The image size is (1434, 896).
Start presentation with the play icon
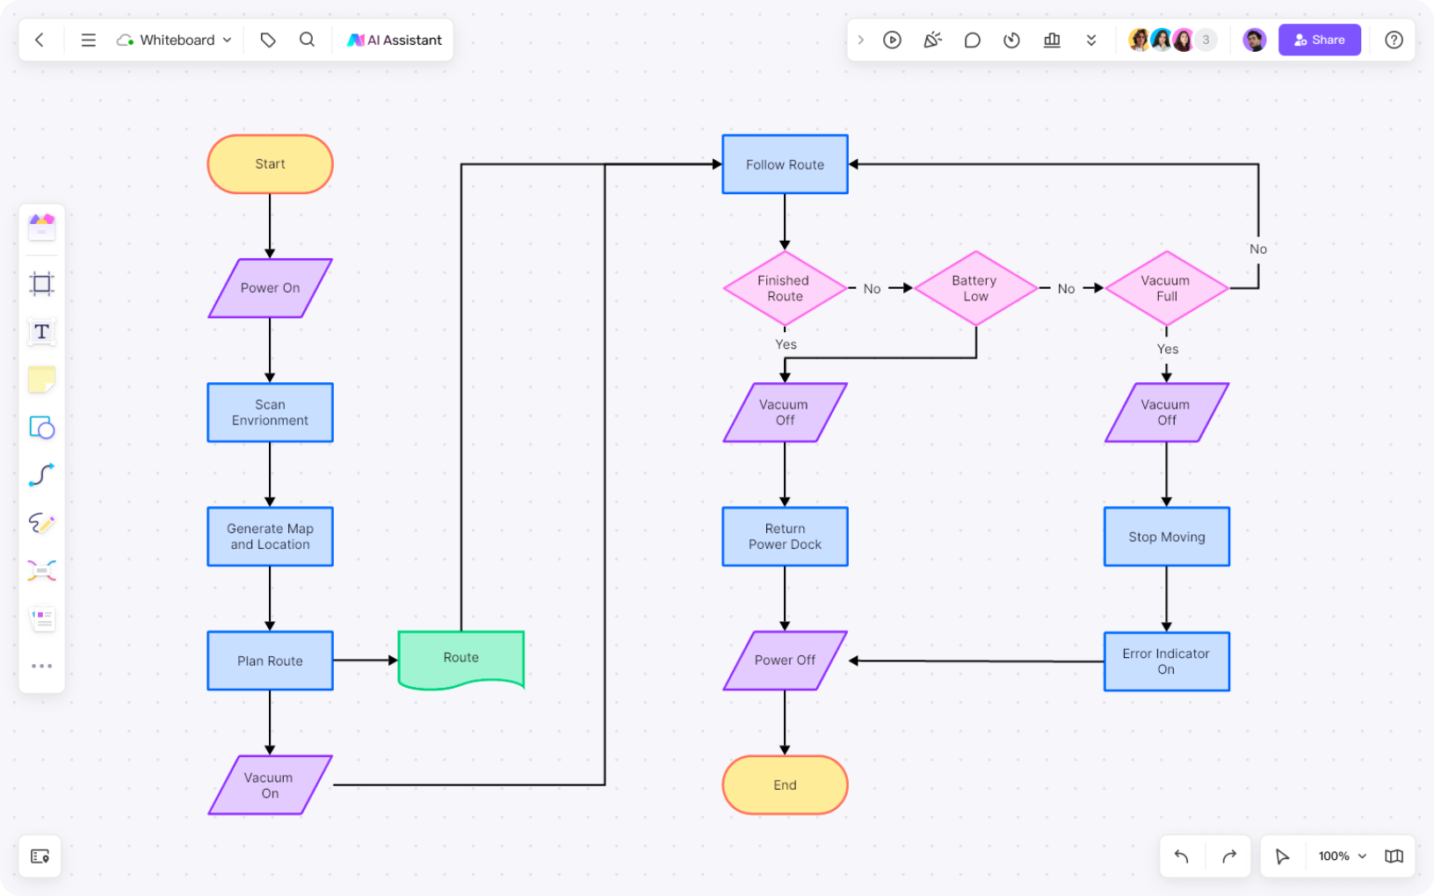[892, 40]
